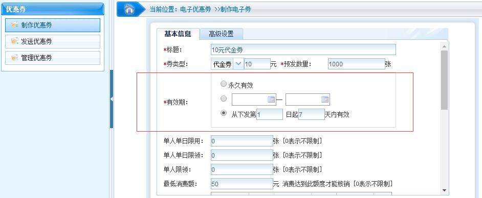Click the 制作电子券 breadcrumb text
482x198 pixels.
[x=235, y=10]
